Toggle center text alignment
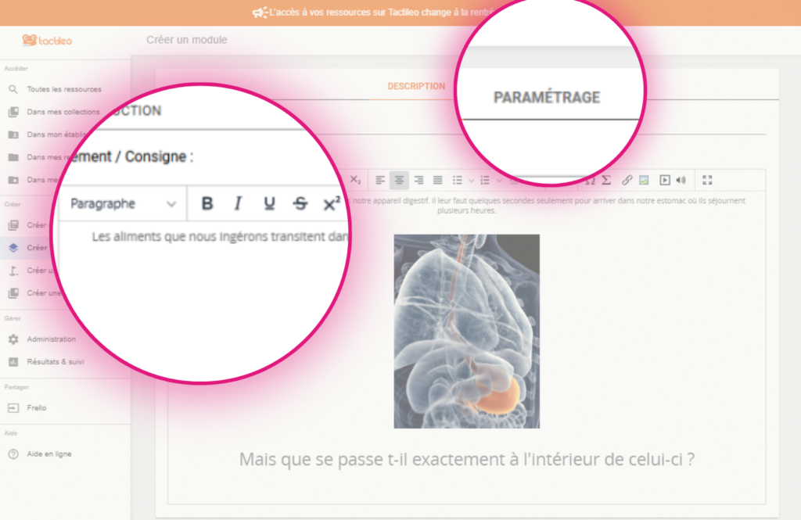 [399, 180]
